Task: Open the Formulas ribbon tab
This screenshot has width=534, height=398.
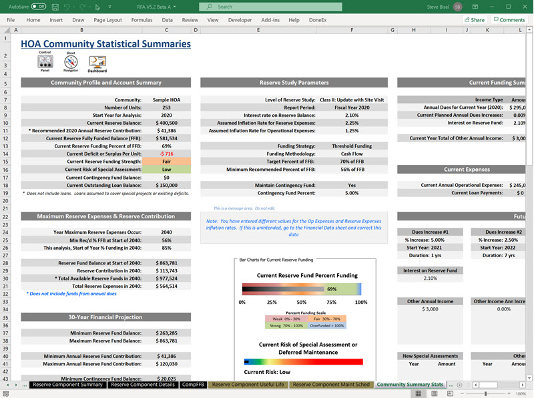Action: (142, 20)
